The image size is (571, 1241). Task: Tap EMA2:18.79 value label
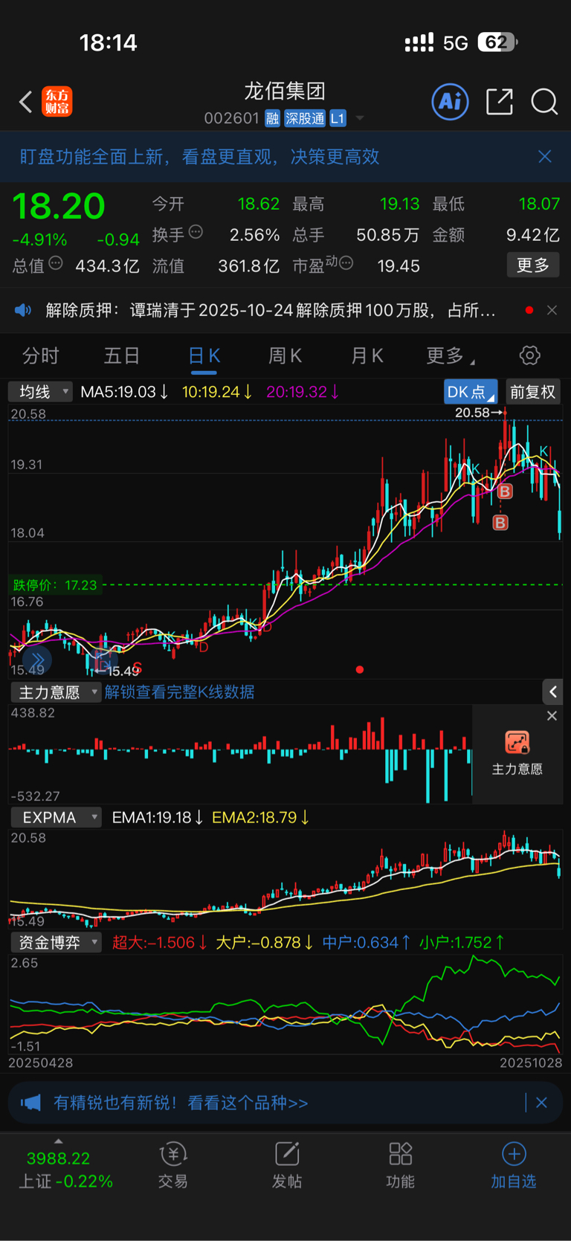(261, 817)
